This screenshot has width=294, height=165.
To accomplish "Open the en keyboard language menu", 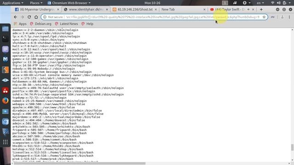I will click(x=260, y=3).
